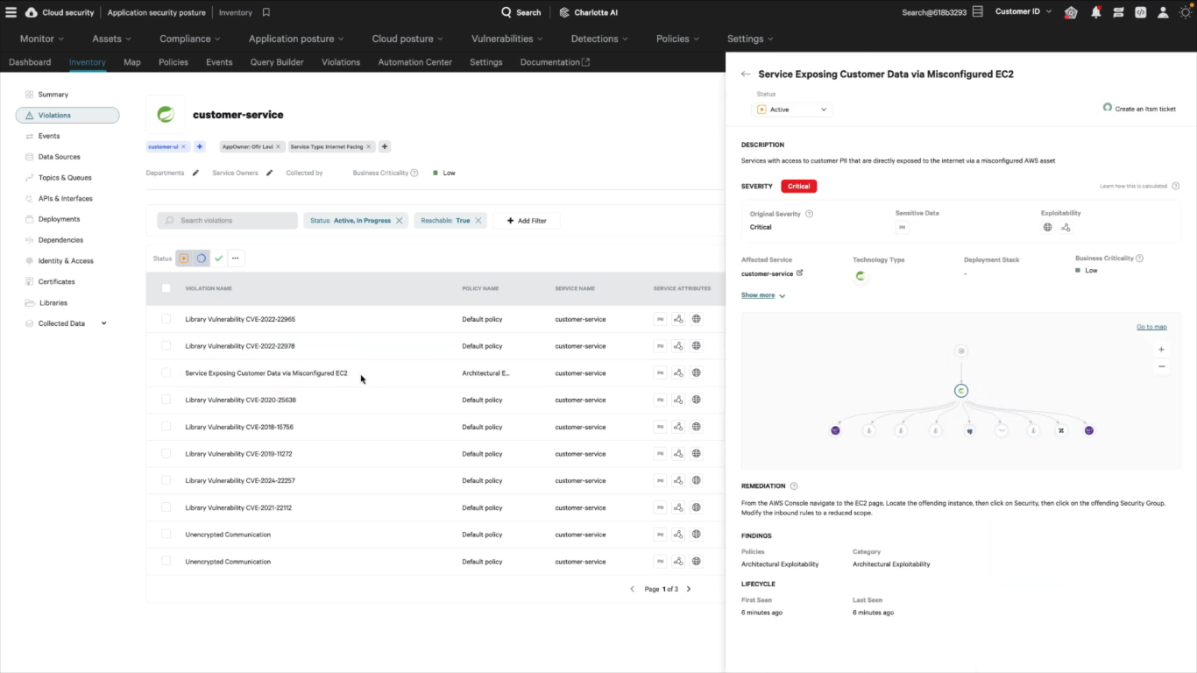Expand the Vulnerabilities menu

coord(507,39)
